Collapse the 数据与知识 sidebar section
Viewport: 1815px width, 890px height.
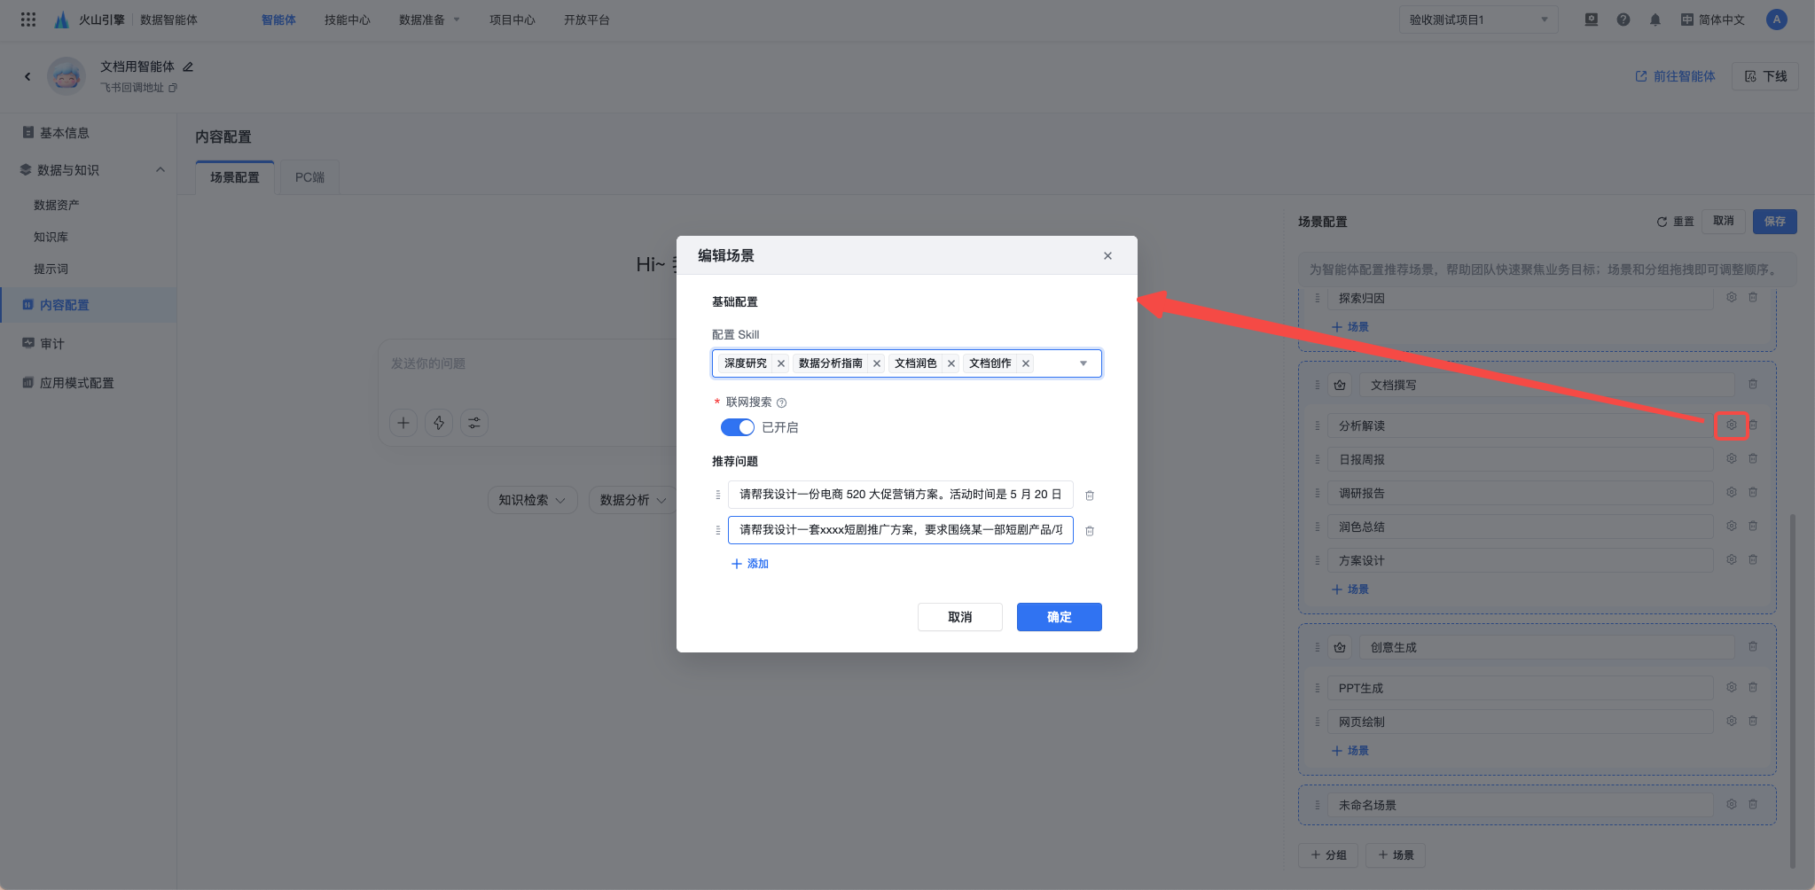tap(160, 169)
